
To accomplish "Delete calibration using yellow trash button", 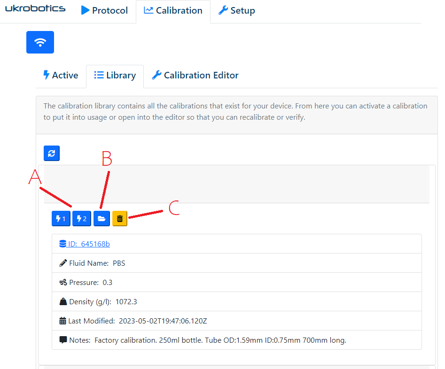I will coord(120,219).
